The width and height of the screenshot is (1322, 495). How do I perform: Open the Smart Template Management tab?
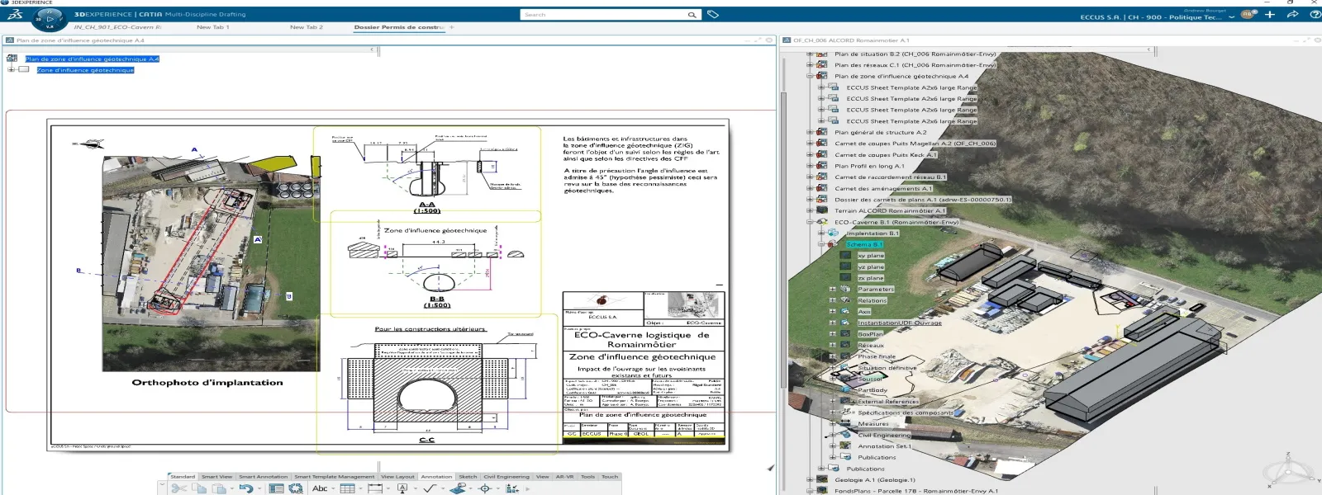pos(334,476)
